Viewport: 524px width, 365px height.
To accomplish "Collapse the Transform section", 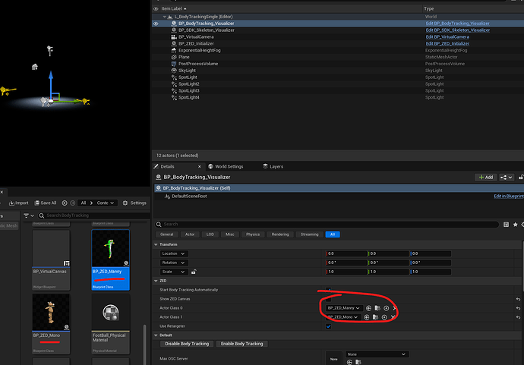I will pyautogui.click(x=156, y=244).
